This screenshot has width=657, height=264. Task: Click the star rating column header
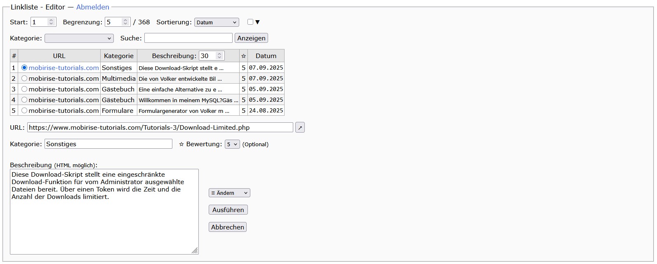243,56
